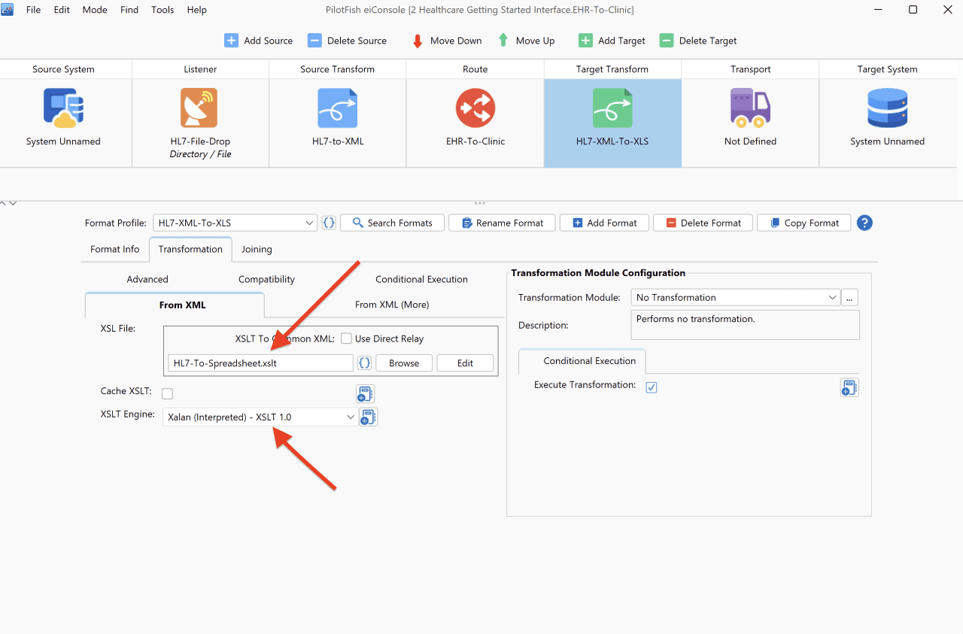The image size is (963, 634).
Task: Click the property icon beside Execute Transformation
Action: pyautogui.click(x=849, y=387)
